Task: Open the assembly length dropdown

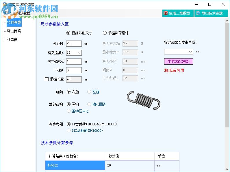Action: [190, 52]
